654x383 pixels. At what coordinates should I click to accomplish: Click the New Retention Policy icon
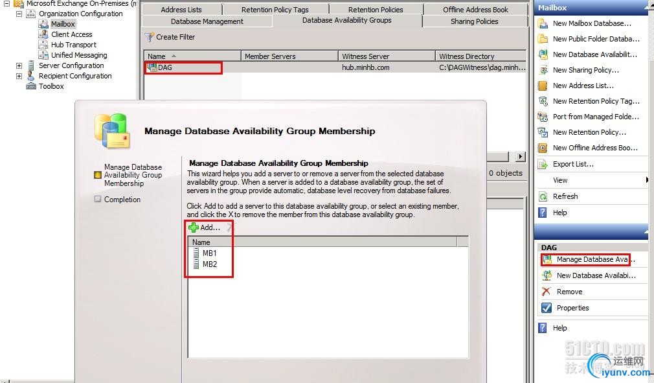pos(543,132)
